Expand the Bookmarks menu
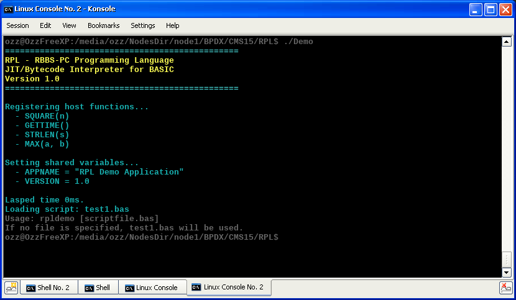Screen dimensions: 516x300 [x=103, y=25]
